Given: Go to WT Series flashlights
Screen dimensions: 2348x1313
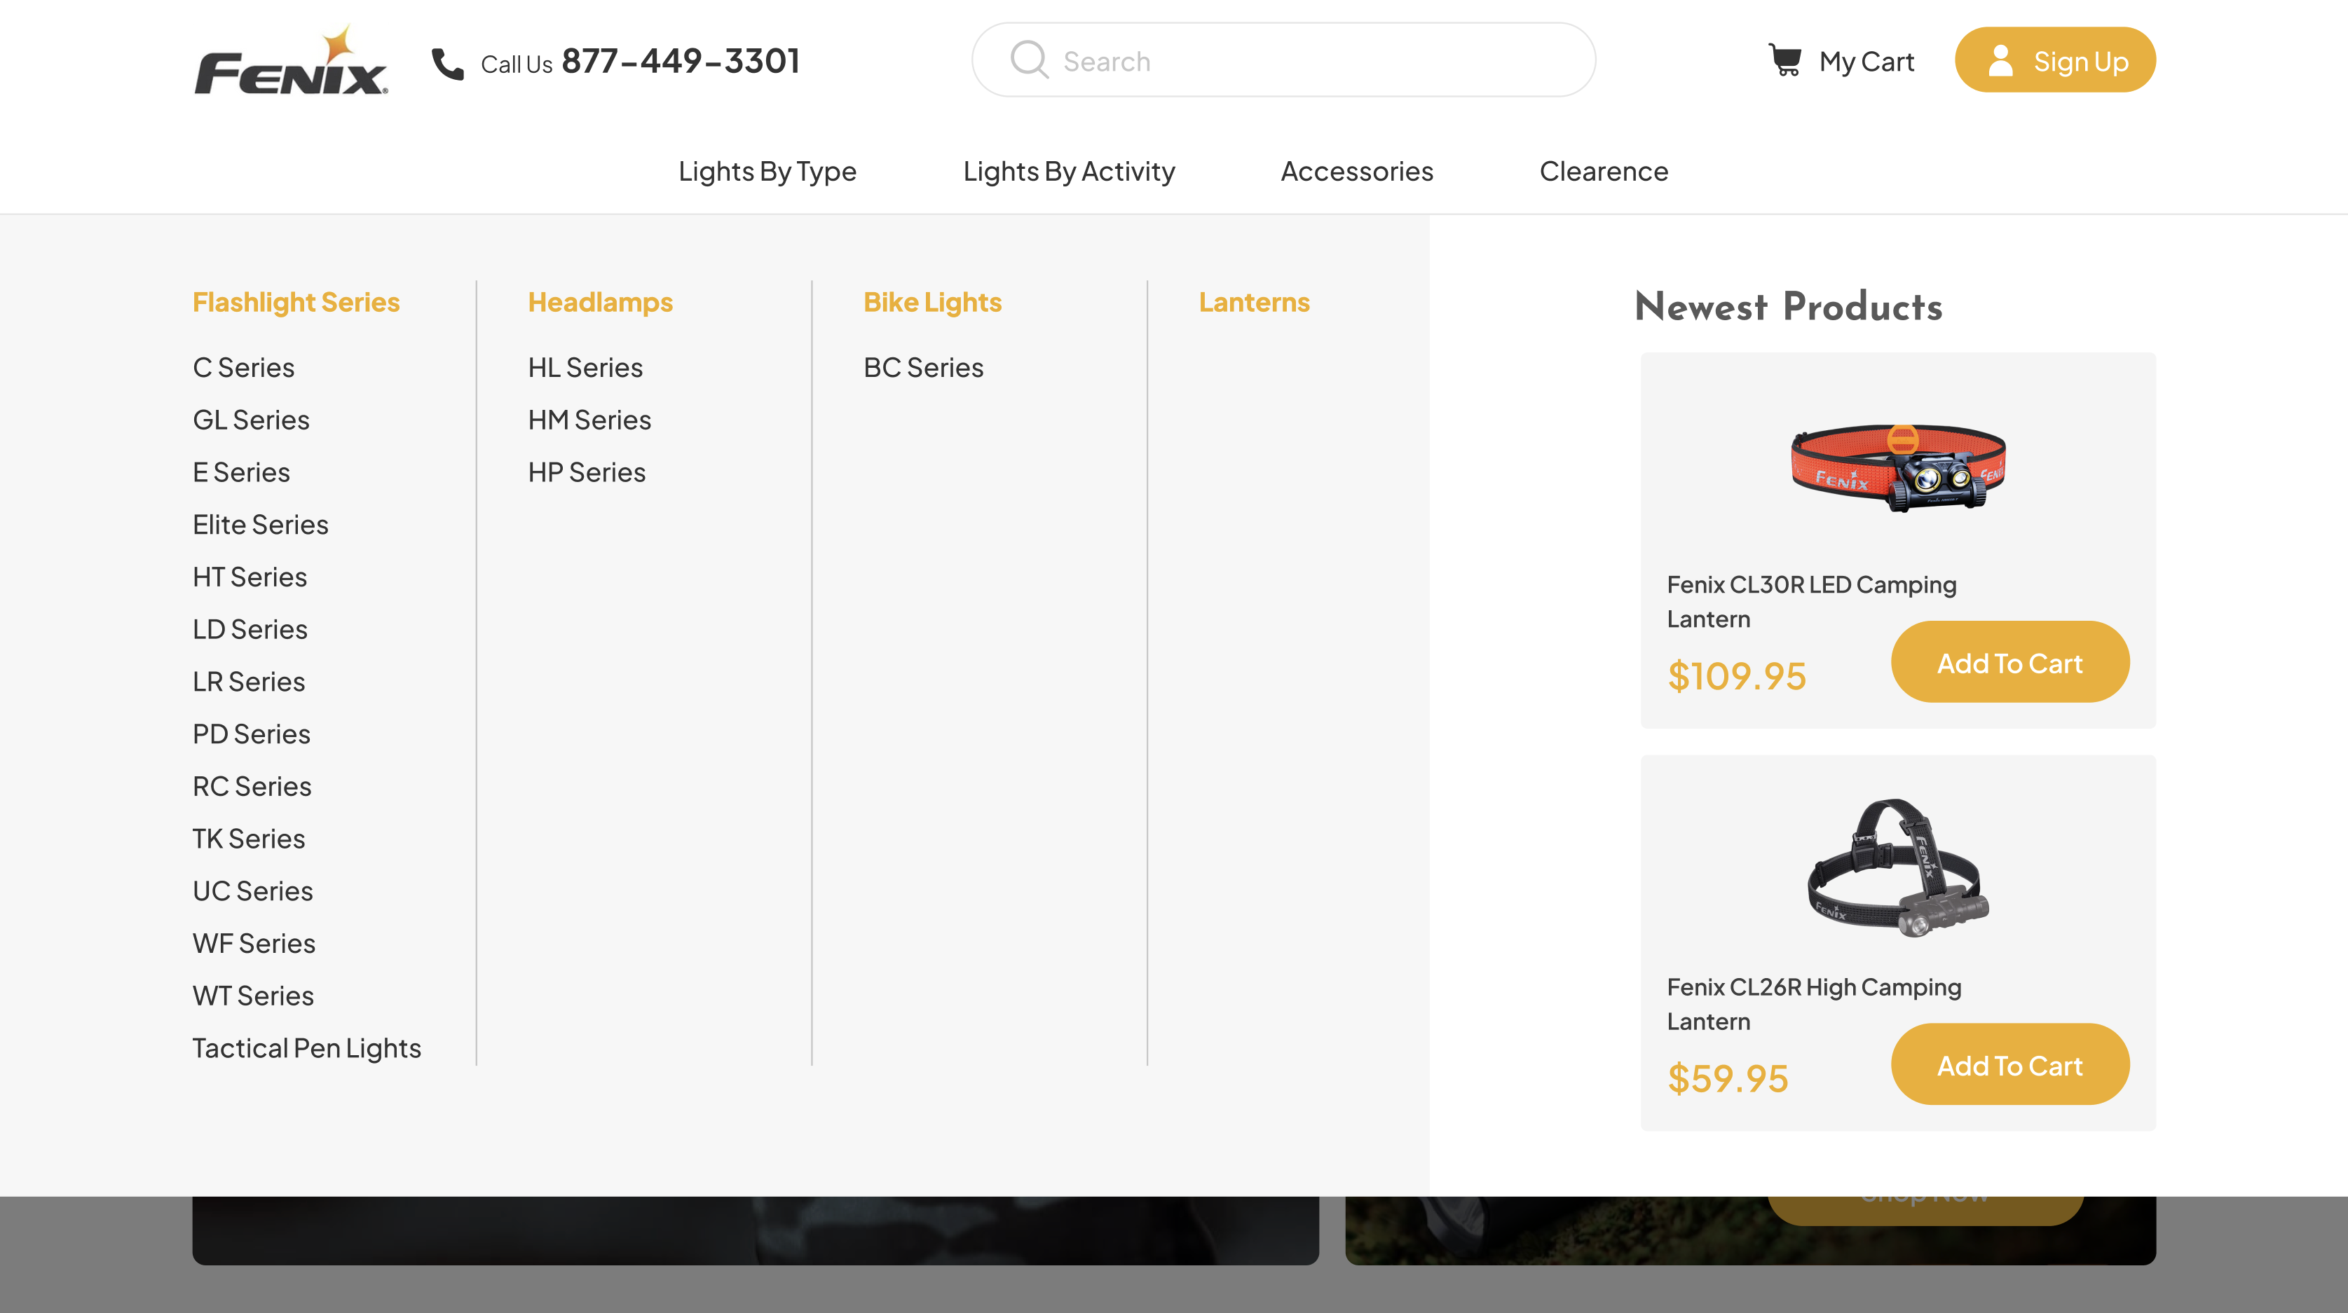Looking at the screenshot, I should 254,996.
